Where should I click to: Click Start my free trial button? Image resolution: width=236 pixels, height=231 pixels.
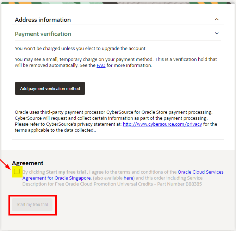(x=32, y=205)
